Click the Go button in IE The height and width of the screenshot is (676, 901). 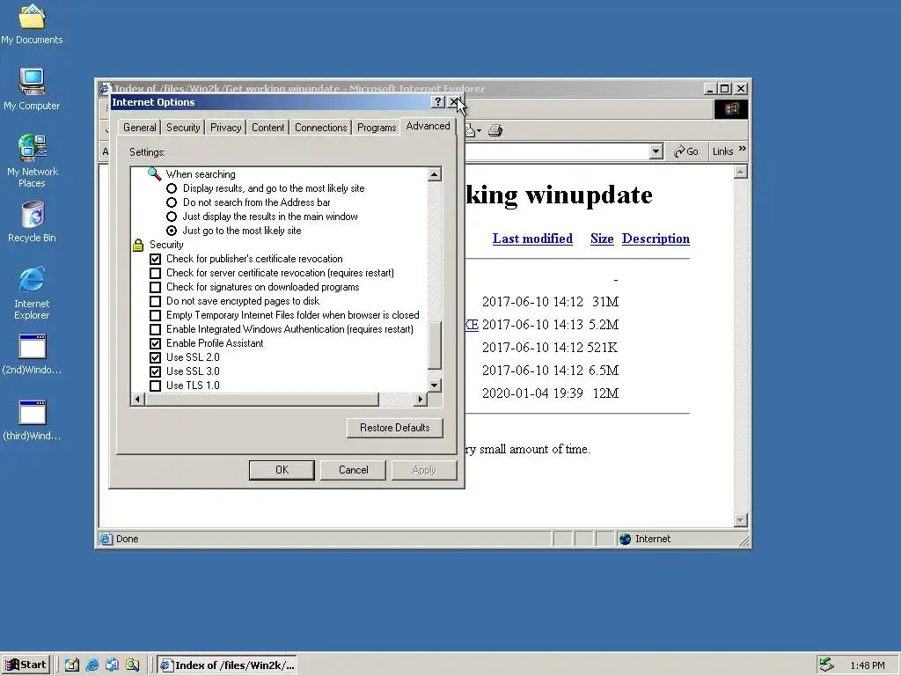[x=686, y=151]
